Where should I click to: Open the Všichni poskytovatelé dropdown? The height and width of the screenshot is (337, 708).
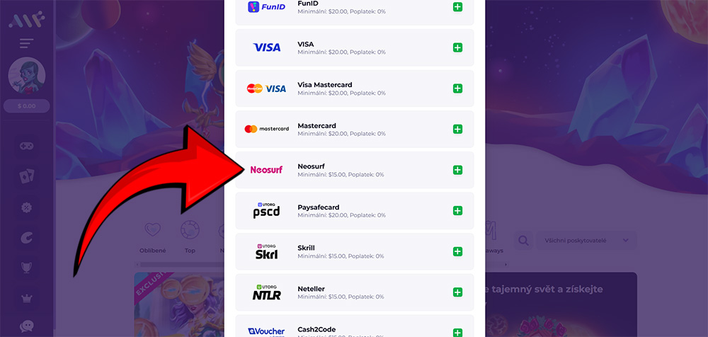coord(586,240)
